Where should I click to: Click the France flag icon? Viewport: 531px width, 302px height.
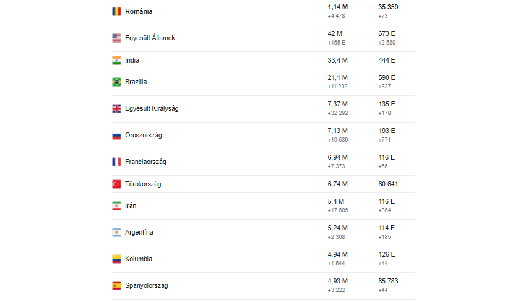point(116,162)
